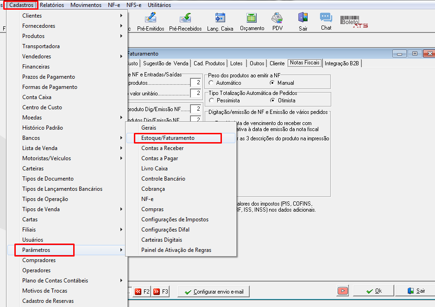Select Manual product weight option
435x307 pixels.
pos(272,82)
